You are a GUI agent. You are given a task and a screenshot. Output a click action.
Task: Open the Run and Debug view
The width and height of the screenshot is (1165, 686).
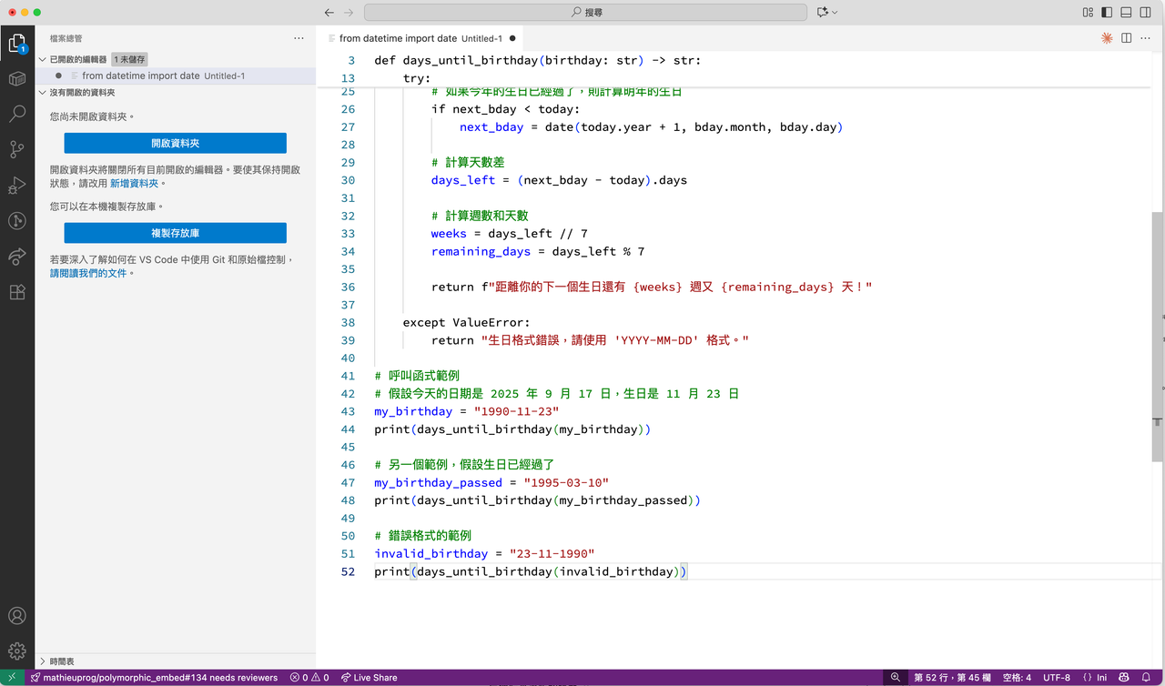tap(16, 186)
